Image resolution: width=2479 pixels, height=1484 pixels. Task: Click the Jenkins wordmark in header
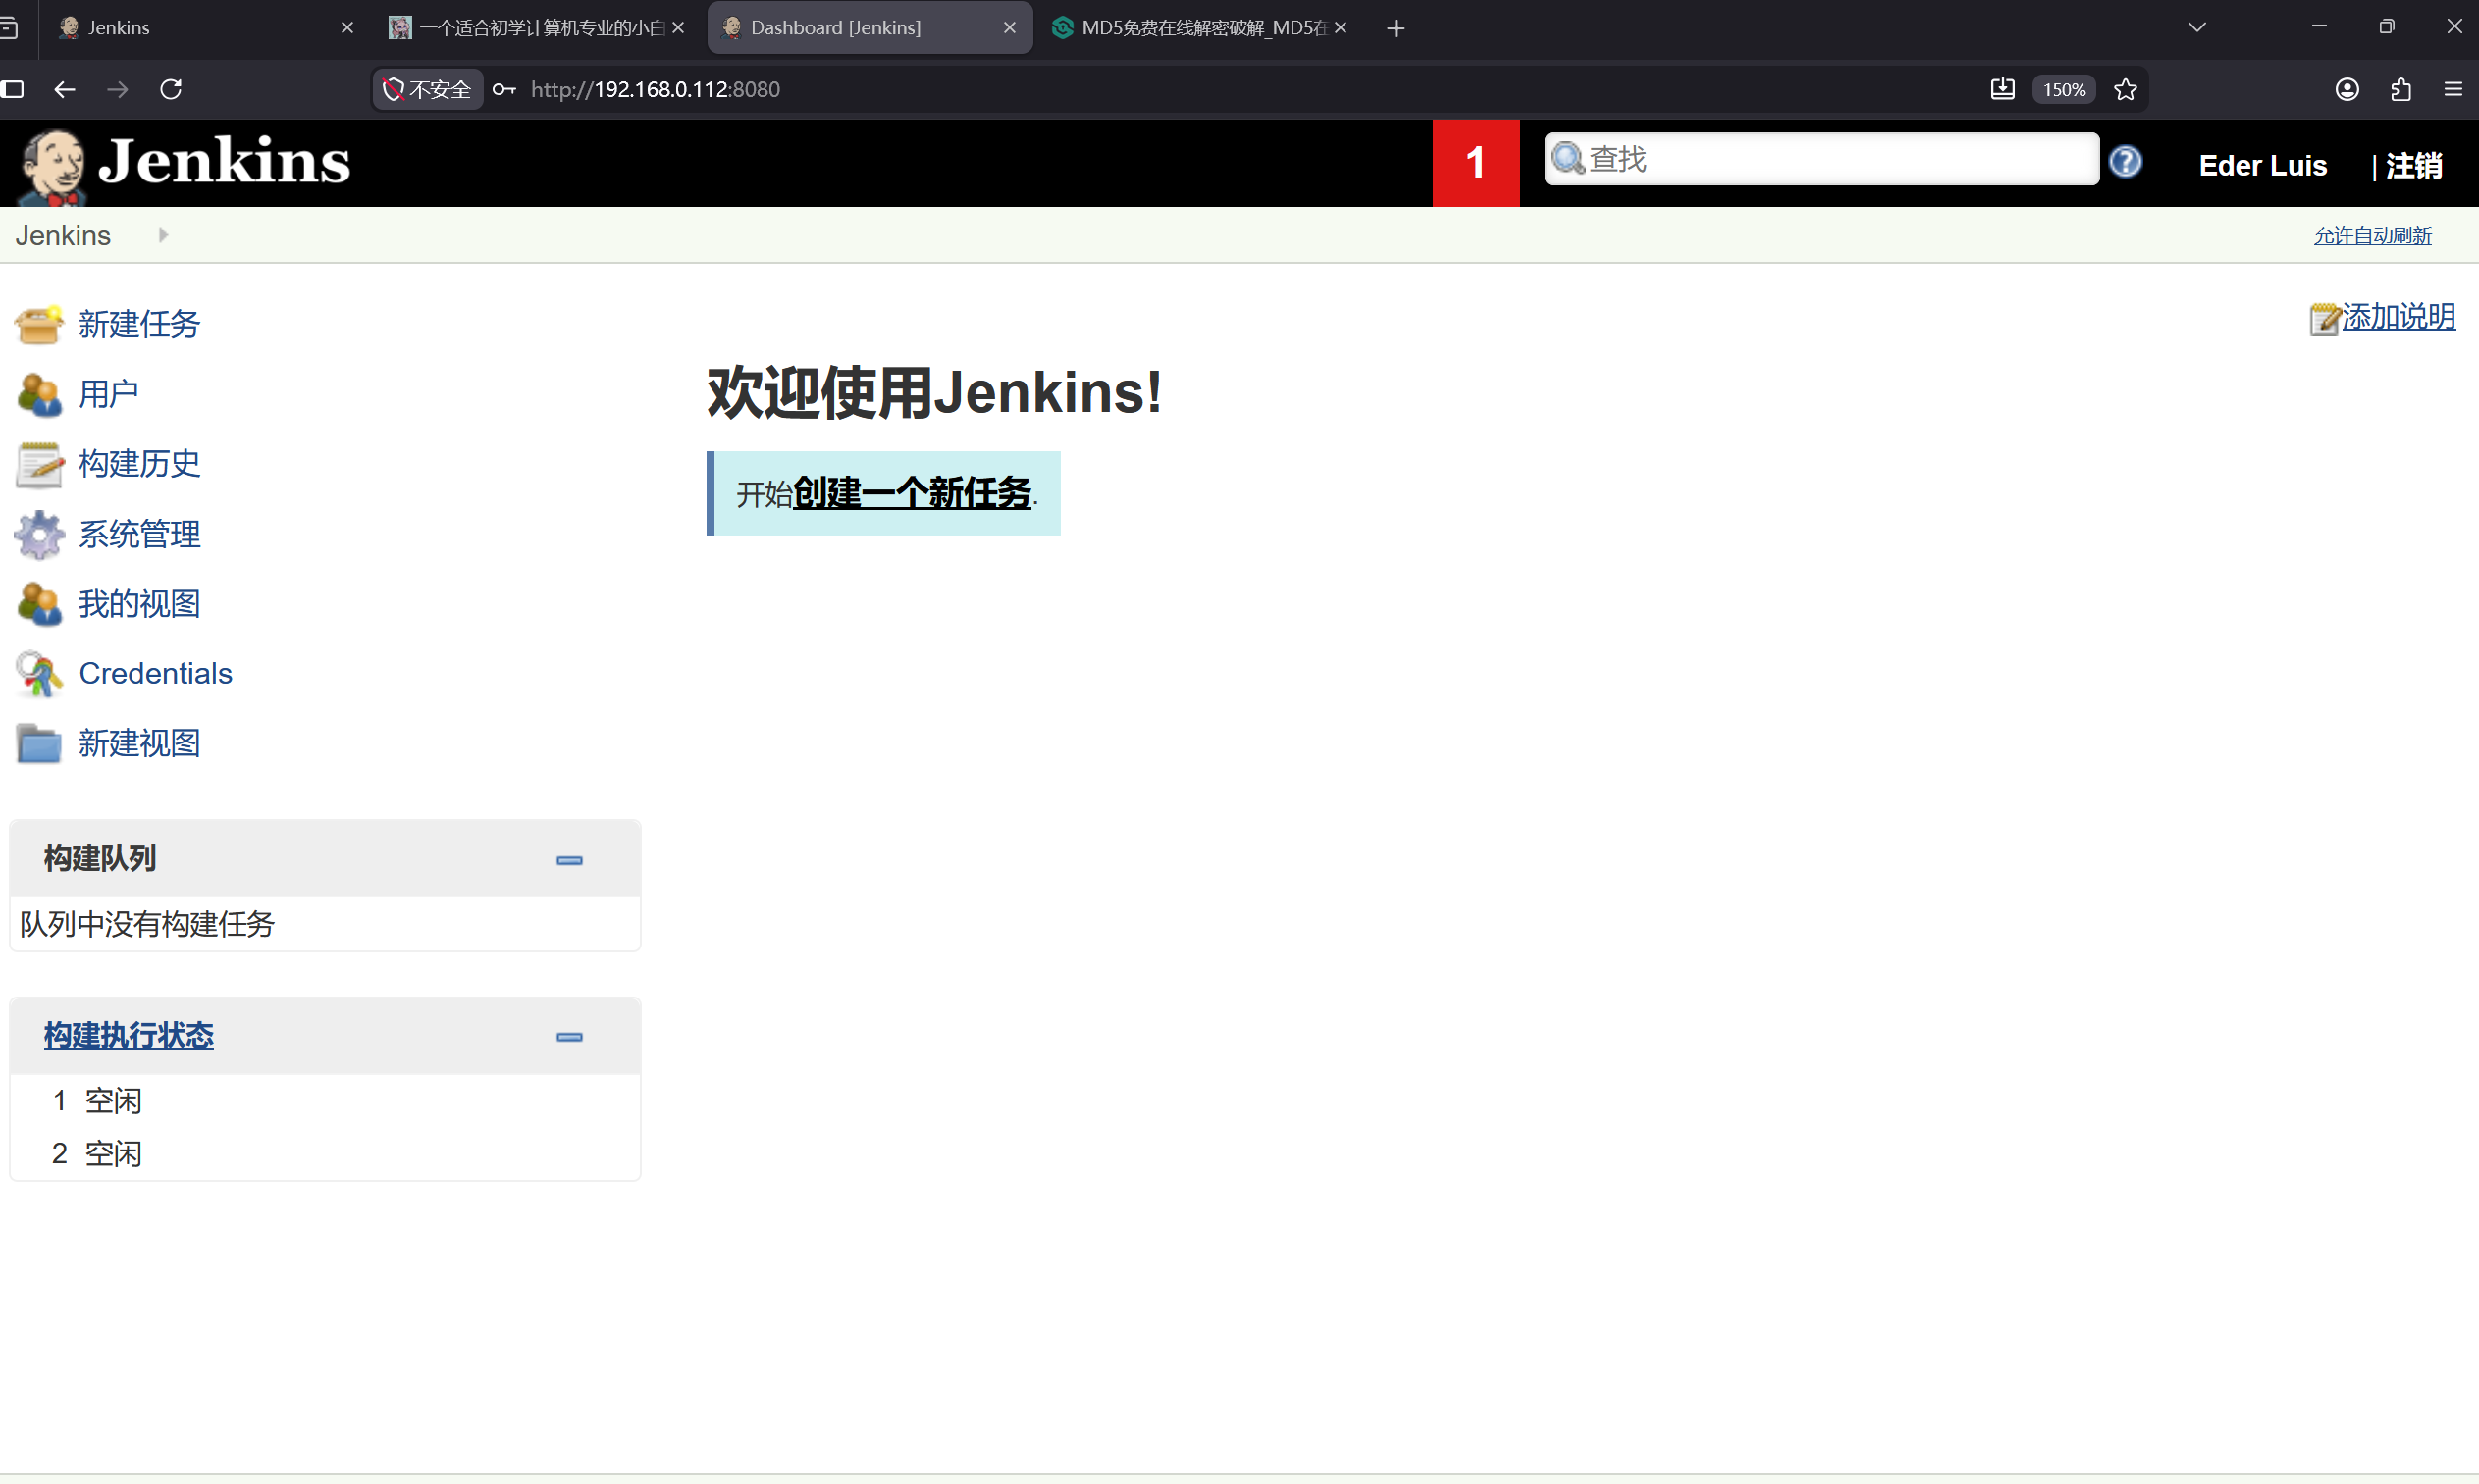point(225,160)
